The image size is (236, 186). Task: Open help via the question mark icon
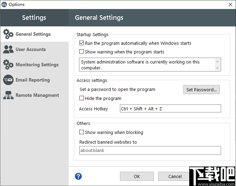78,176
